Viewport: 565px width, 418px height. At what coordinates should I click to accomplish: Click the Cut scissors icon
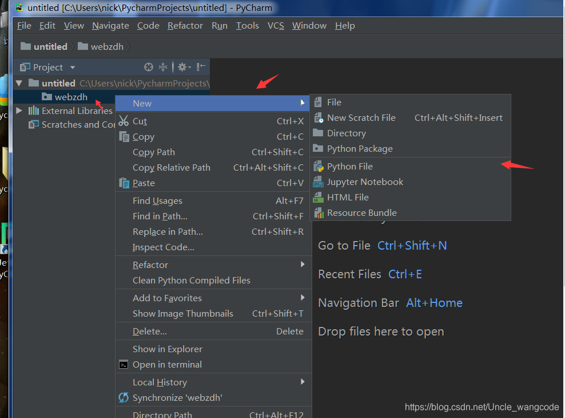(x=124, y=121)
